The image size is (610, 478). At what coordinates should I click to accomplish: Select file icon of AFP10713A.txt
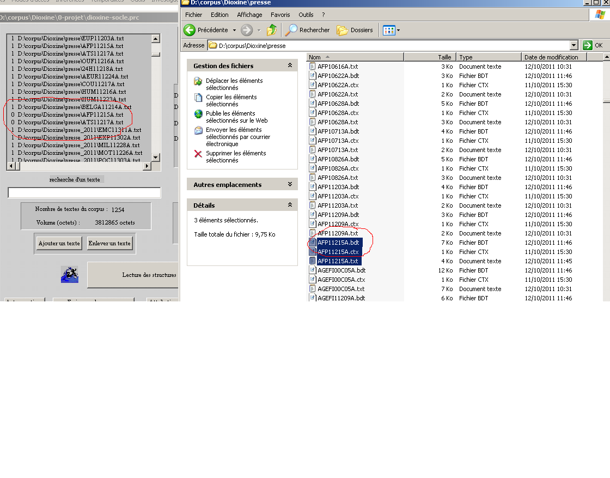pos(312,150)
